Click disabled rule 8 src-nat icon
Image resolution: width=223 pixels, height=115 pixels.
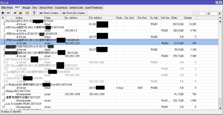pyautogui.click(x=17, y=75)
